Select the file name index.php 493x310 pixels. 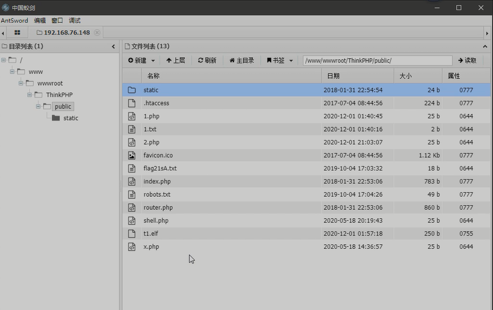tap(157, 181)
